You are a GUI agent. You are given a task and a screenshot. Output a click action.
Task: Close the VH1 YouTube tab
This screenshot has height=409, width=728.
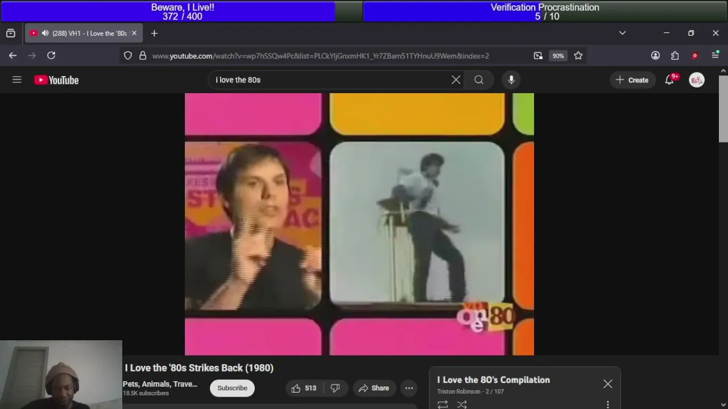tap(134, 34)
